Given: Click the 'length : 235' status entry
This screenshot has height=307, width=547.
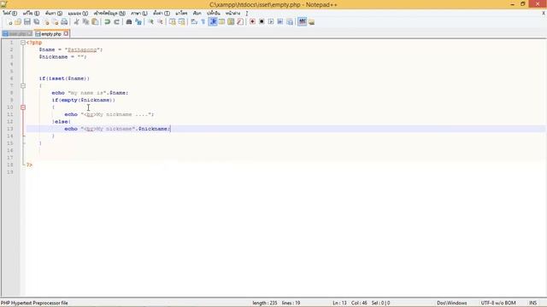Looking at the screenshot, I should click(265, 303).
